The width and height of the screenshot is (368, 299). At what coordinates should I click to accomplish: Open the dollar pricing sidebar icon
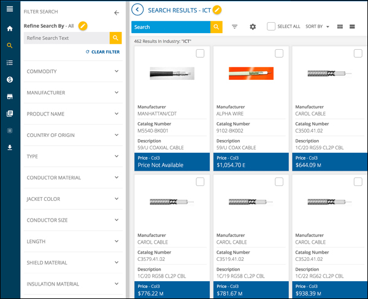[10, 80]
